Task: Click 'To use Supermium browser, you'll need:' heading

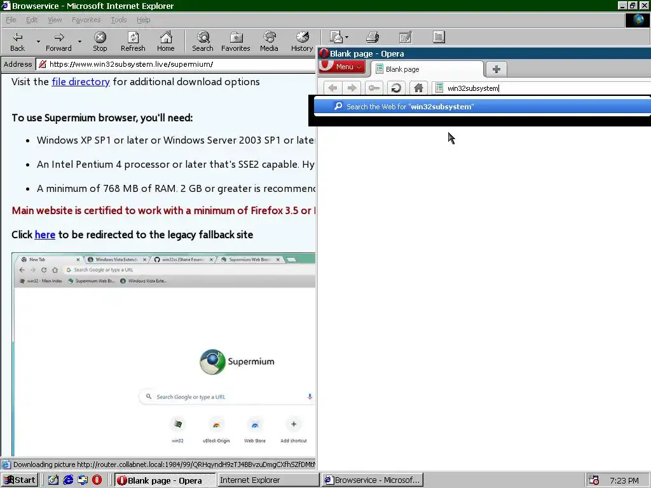Action: (x=102, y=118)
